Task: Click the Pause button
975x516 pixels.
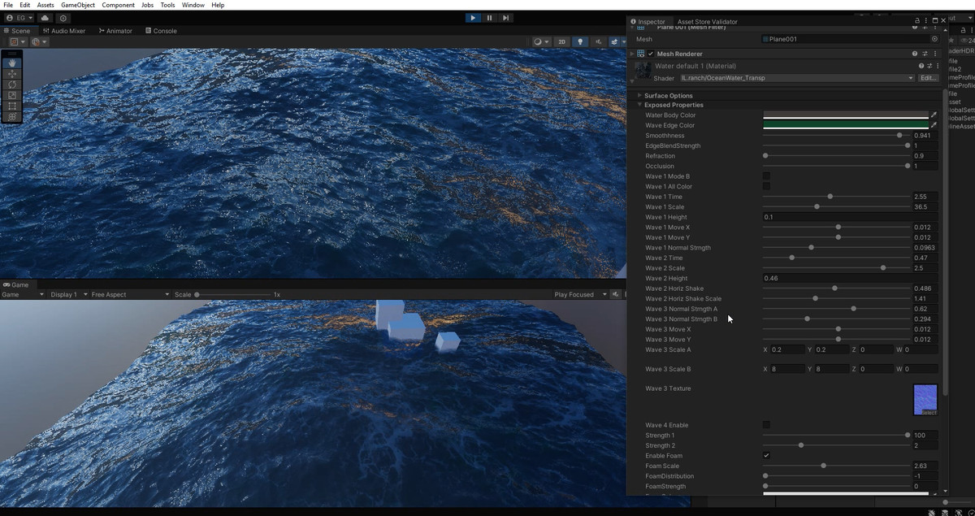Action: tap(489, 17)
